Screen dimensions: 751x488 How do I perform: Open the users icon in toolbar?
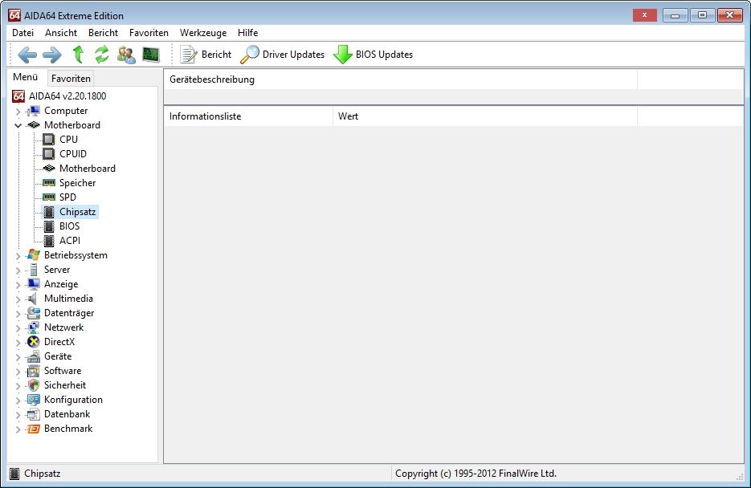click(126, 55)
